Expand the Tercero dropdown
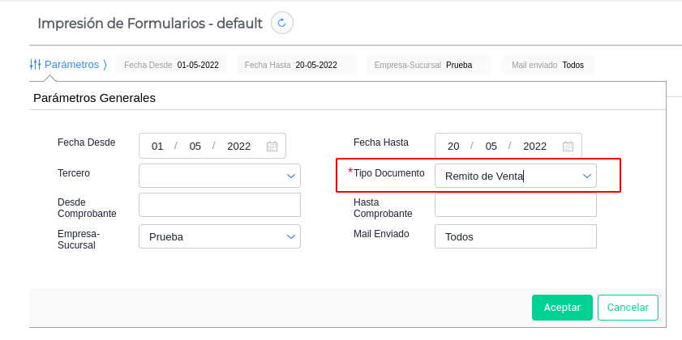Image resolution: width=682 pixels, height=340 pixels. pyautogui.click(x=290, y=176)
